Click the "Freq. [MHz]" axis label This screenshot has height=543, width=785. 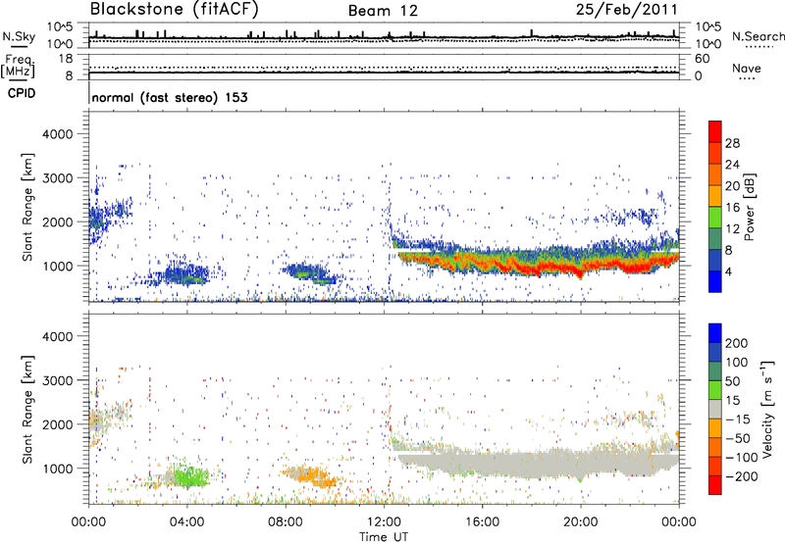[18, 66]
